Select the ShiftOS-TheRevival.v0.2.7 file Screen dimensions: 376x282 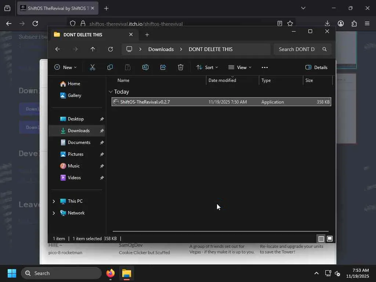(221, 102)
